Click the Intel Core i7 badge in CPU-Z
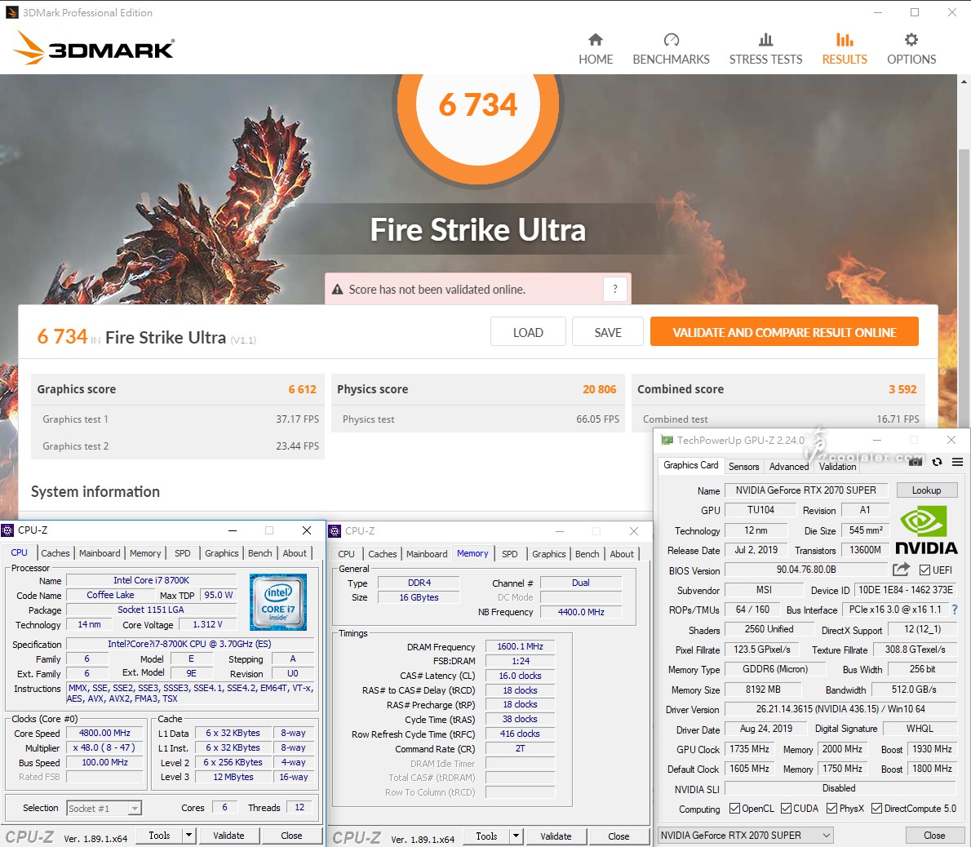971x847 pixels. coord(277,602)
